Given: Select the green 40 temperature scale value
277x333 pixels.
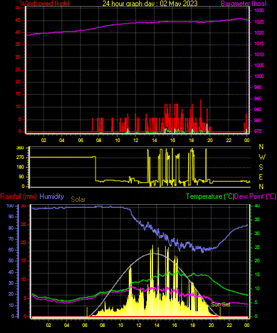Looking at the screenshot, I should pyautogui.click(x=257, y=205).
